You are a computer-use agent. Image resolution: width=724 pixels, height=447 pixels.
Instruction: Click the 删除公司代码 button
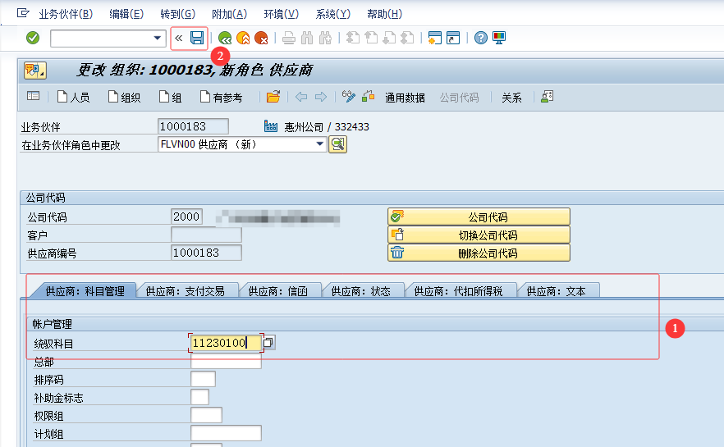[479, 253]
